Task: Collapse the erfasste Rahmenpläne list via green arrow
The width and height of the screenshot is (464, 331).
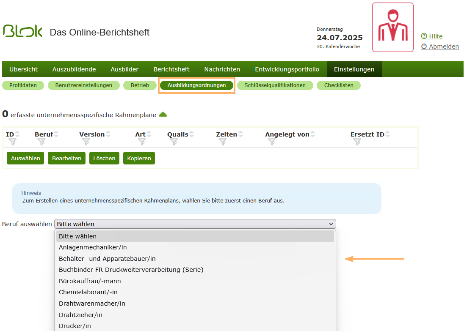Action: 163,114
